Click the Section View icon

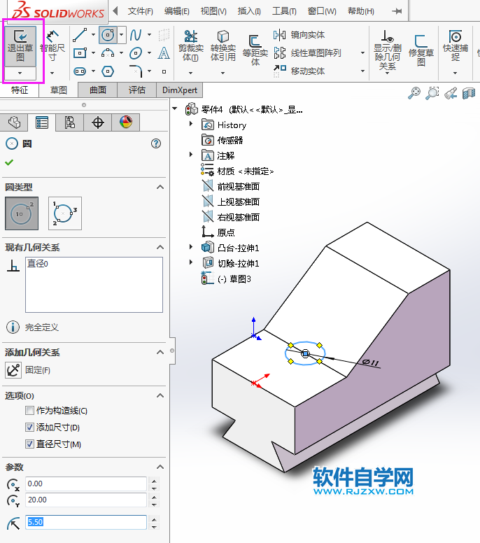(469, 93)
